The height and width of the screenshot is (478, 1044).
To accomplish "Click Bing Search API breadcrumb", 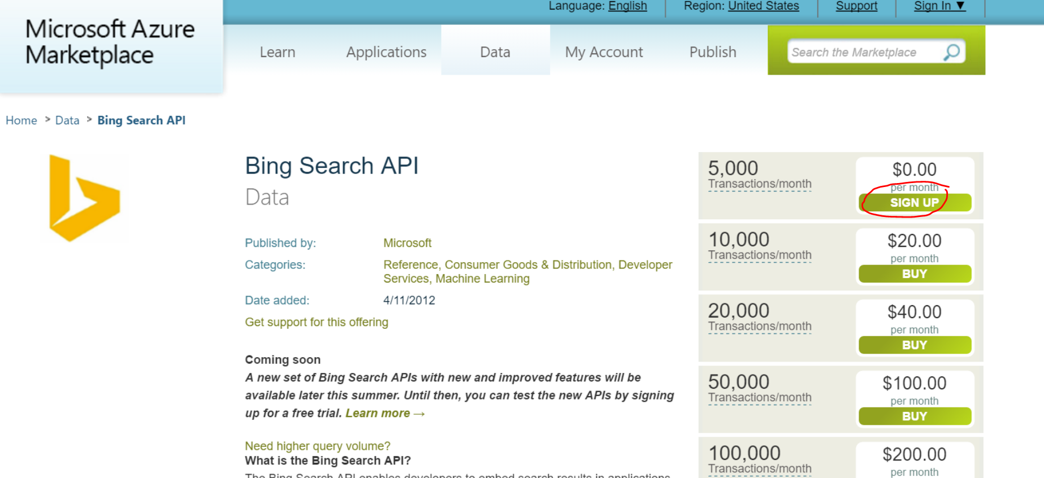I will click(x=141, y=120).
